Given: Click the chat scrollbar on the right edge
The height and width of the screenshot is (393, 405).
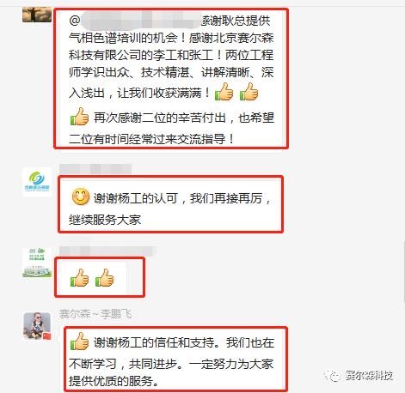Looking at the screenshot, I should (403, 272).
